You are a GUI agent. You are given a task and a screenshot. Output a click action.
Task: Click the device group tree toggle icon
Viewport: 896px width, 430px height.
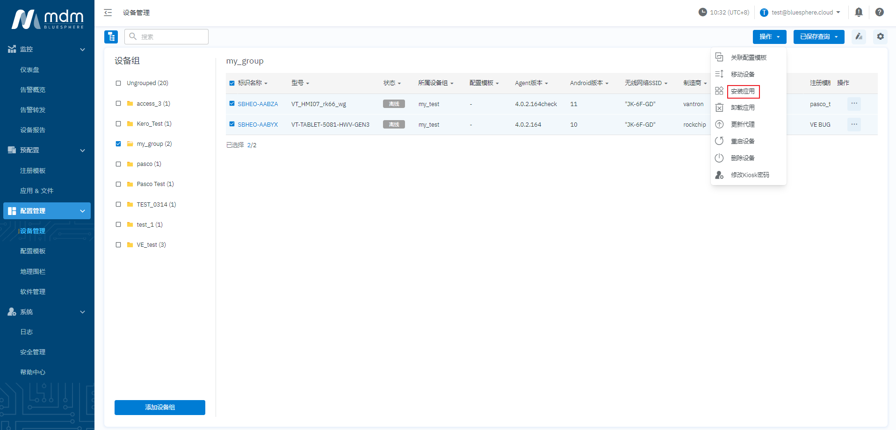click(x=111, y=36)
